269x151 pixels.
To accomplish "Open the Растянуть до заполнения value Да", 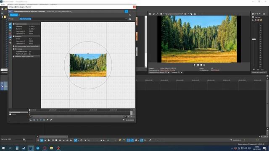I will (x=30, y=54).
